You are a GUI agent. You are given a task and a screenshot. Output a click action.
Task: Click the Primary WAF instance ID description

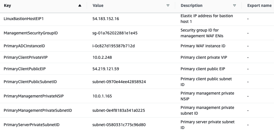pos(203,46)
